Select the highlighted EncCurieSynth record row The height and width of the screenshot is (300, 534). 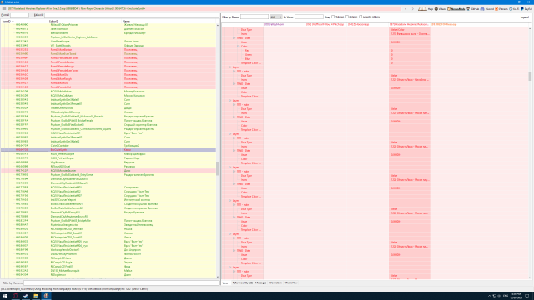(x=108, y=150)
